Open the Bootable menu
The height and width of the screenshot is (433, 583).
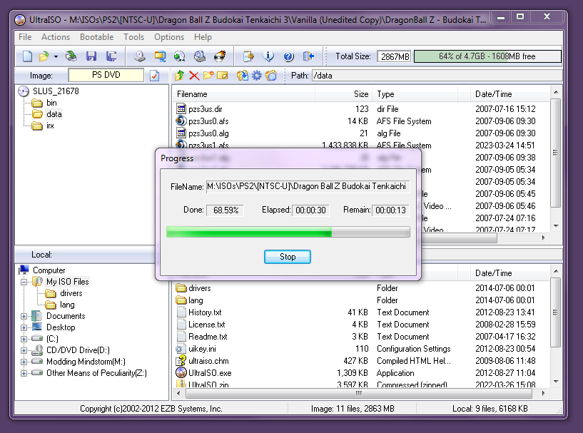[96, 37]
